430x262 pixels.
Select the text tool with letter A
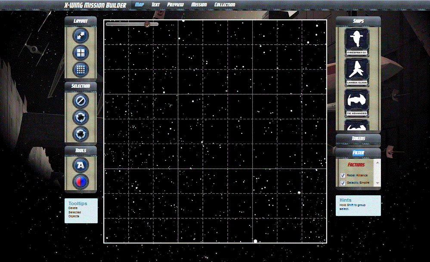[x=80, y=165]
